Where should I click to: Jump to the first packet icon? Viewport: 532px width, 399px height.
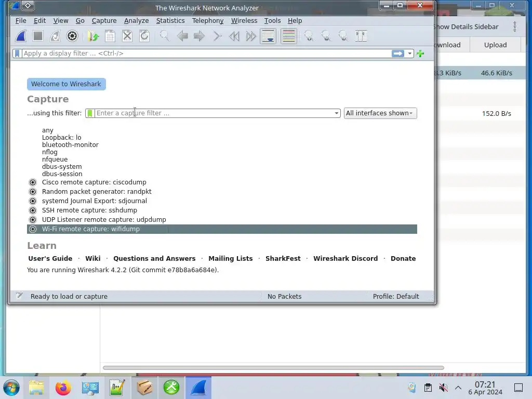[x=234, y=36]
